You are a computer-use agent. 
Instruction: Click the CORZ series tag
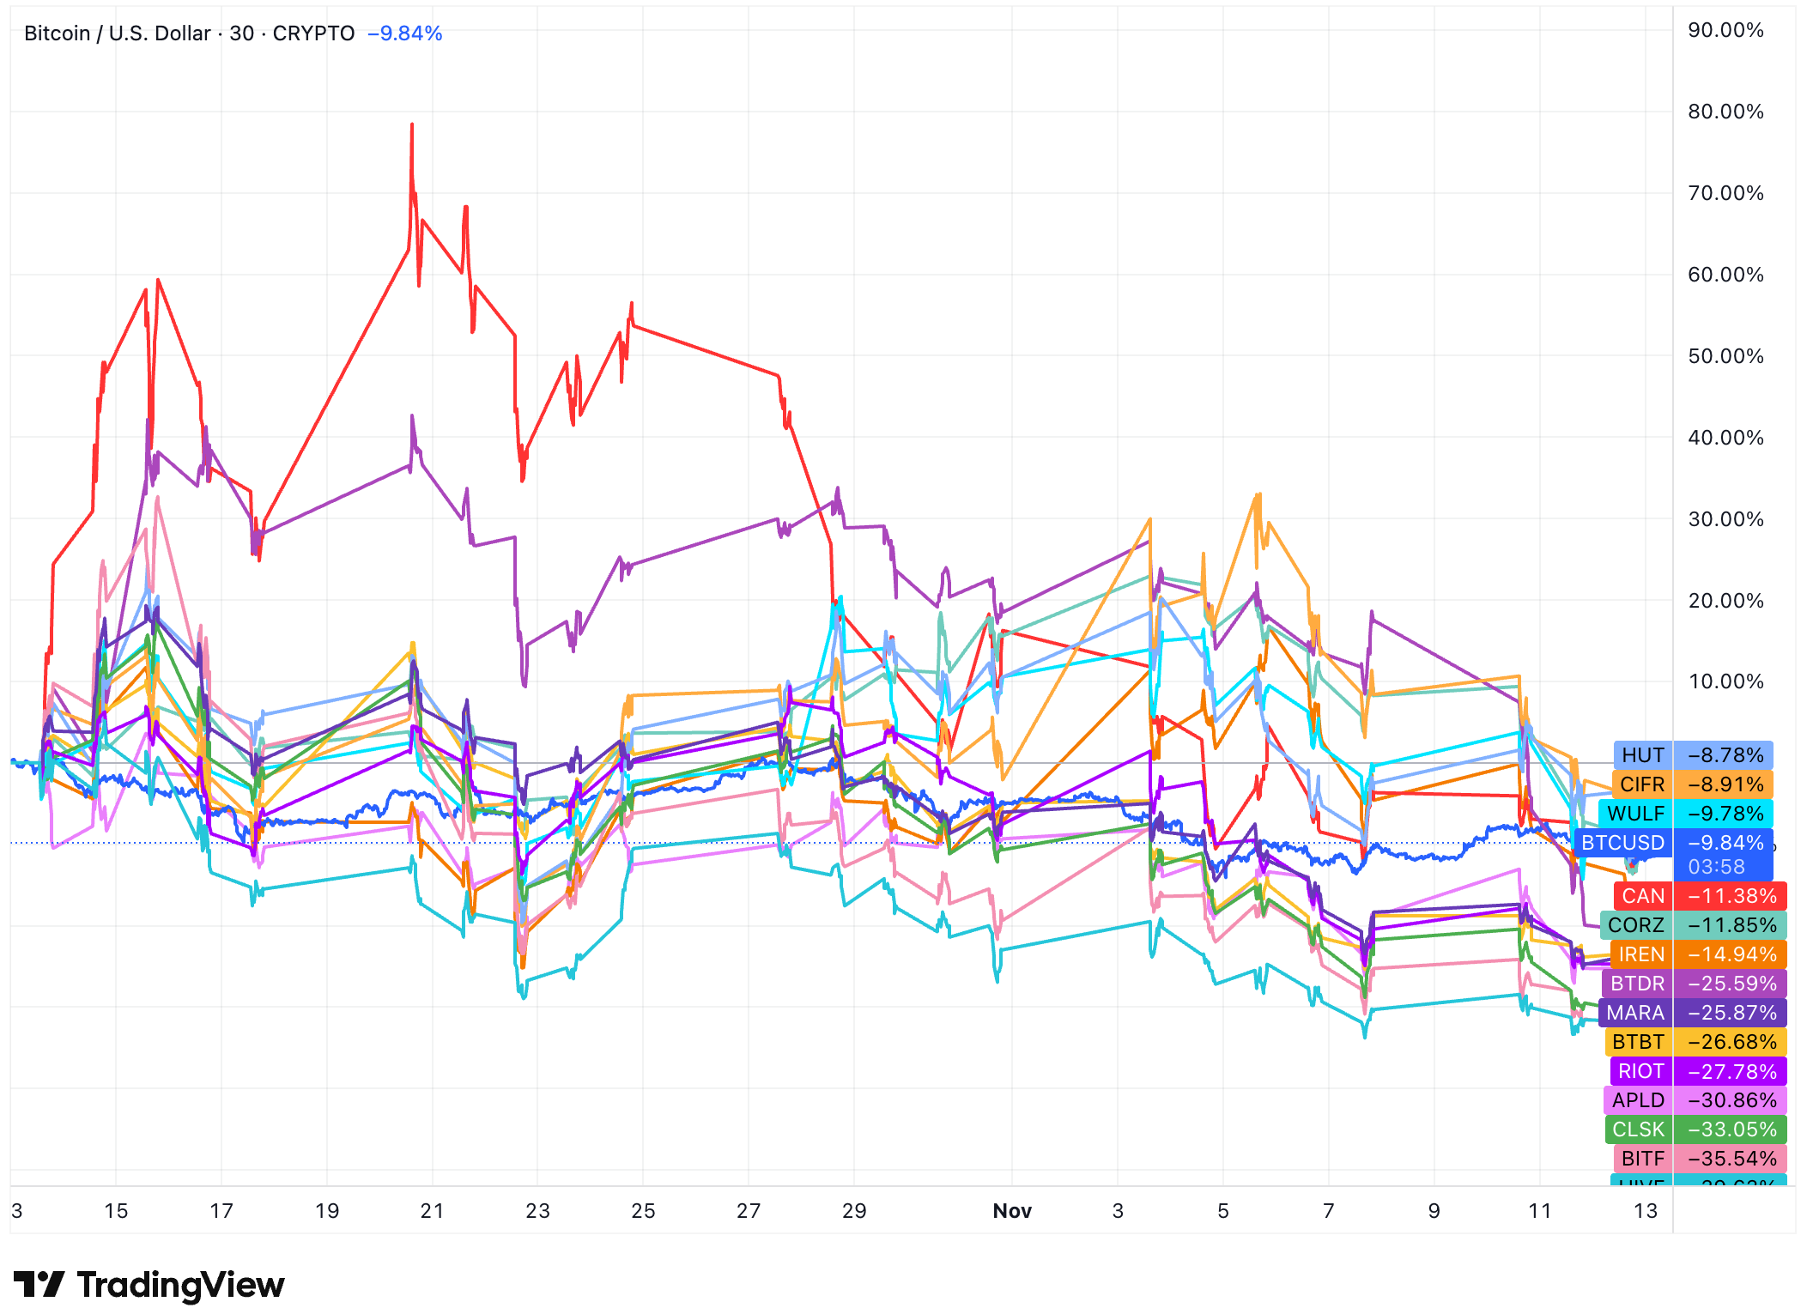point(1635,925)
